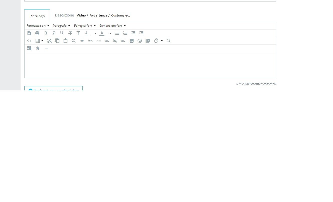Paste using the clipboard icon
The width and height of the screenshot is (333, 202).
[x=65, y=41]
